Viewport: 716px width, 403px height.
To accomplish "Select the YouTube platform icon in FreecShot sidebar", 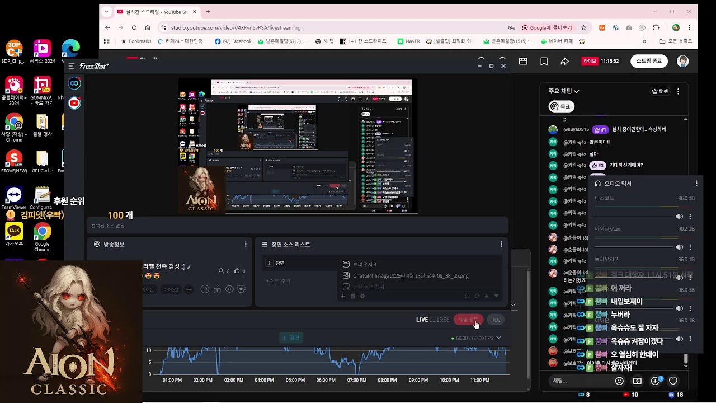I will point(74,103).
